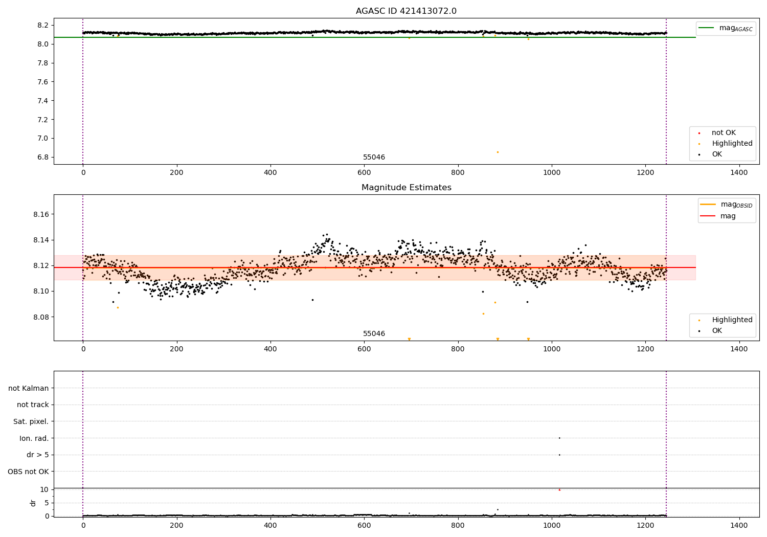The width and height of the screenshot is (767, 537).
Task: Click the Highlighted legend entry in top plot
Action: point(726,144)
